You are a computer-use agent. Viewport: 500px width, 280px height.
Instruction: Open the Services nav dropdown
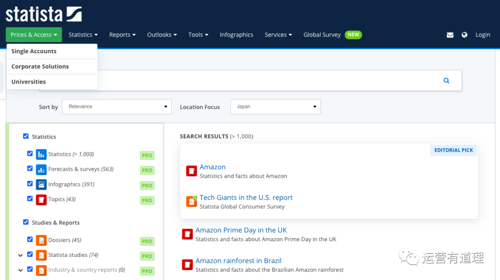(x=278, y=35)
